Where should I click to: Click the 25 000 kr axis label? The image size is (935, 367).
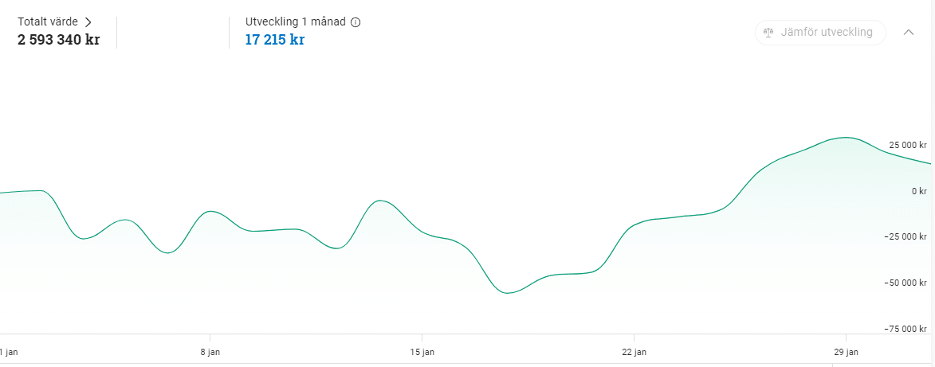click(x=908, y=146)
